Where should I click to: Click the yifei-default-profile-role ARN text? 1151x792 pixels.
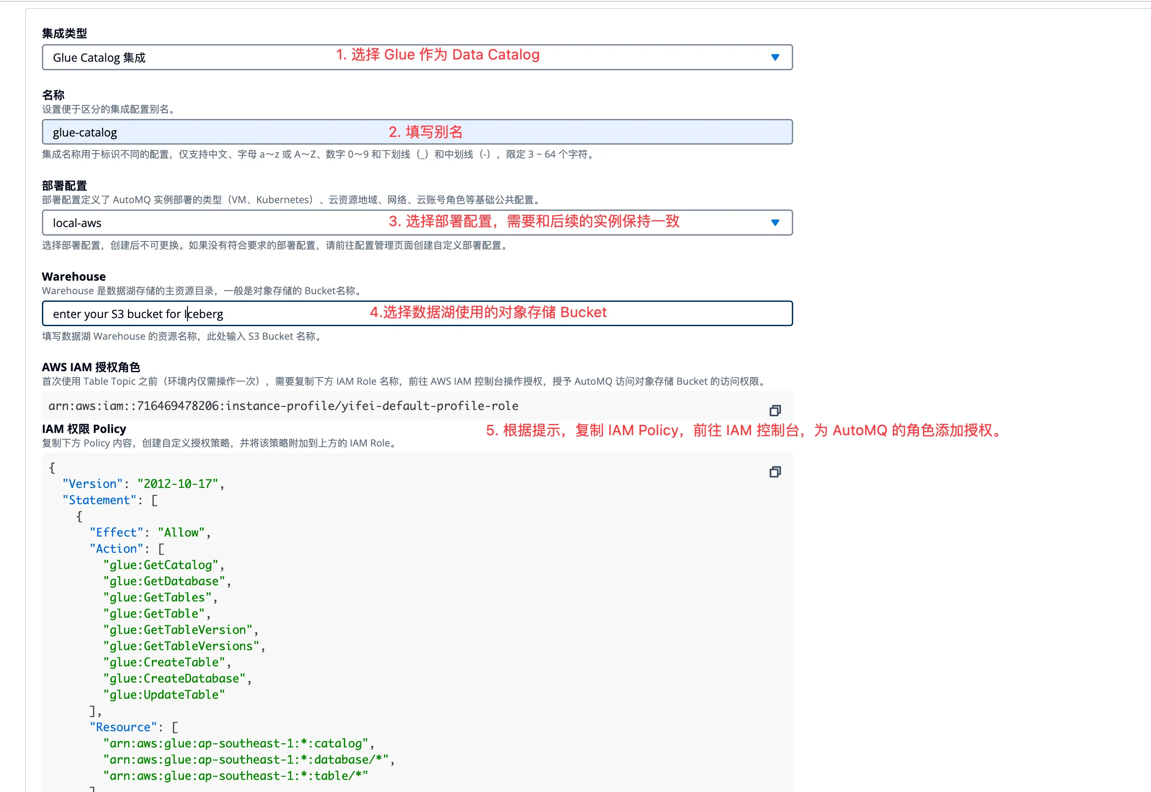click(283, 406)
